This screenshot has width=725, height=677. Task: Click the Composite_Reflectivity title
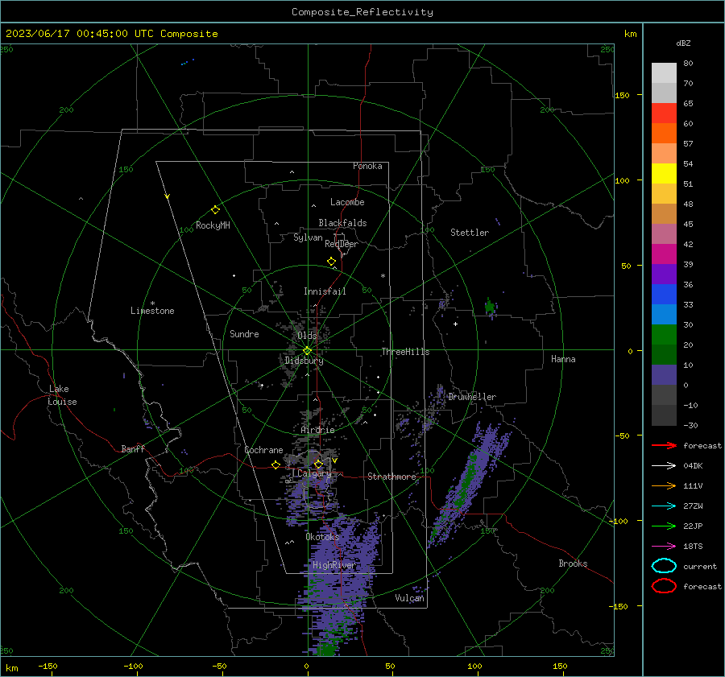pos(362,12)
